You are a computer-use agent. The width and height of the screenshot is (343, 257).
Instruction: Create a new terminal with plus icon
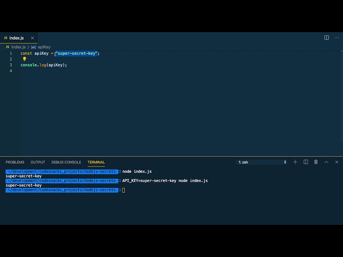click(295, 162)
